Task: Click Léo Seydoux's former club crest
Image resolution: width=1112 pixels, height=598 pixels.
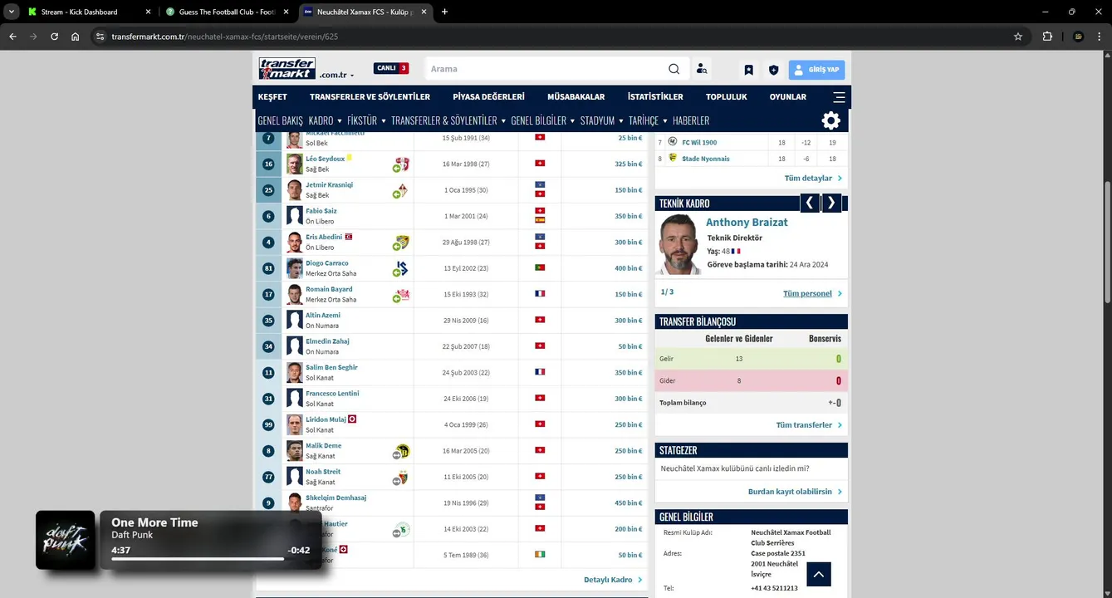Action: (x=401, y=164)
